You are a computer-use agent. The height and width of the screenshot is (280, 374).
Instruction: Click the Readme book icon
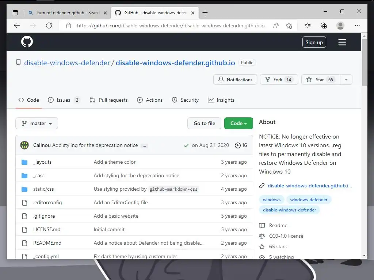[x=262, y=225]
